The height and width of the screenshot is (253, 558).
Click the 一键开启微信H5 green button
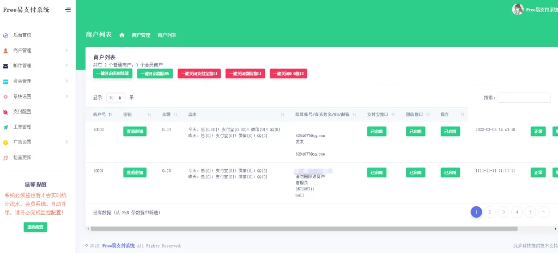(155, 73)
